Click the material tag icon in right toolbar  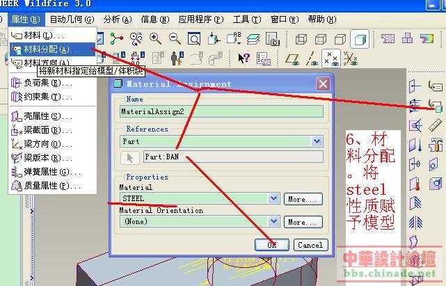tap(435, 86)
